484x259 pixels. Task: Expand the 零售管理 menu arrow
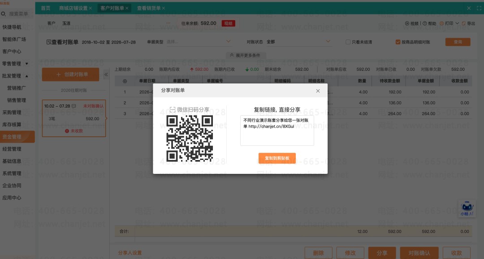tap(27, 64)
